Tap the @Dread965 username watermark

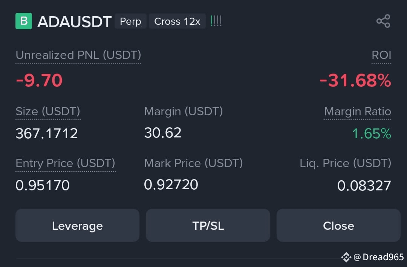pyautogui.click(x=379, y=257)
